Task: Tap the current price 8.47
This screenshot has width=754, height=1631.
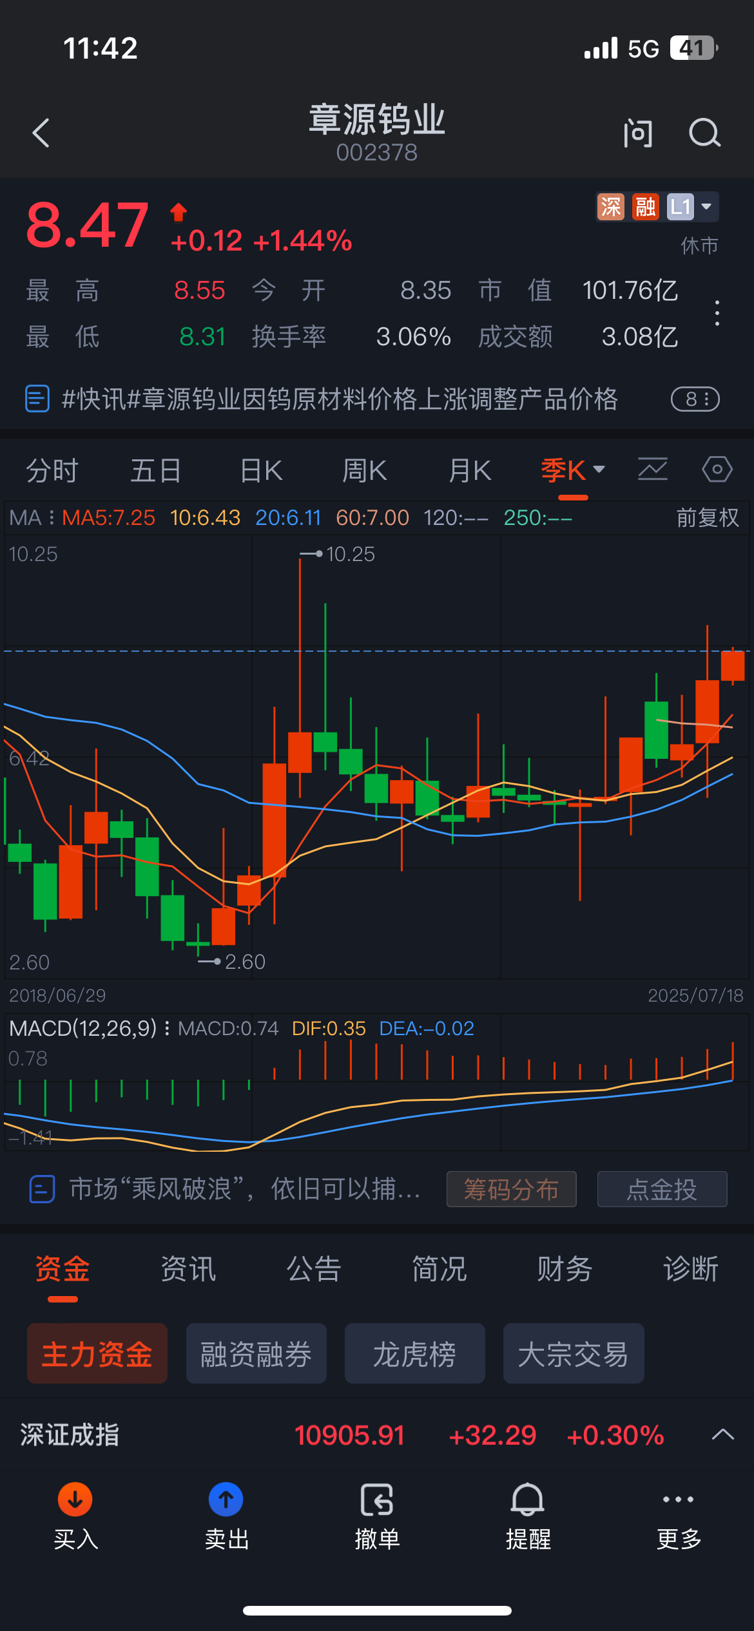Action: pos(88,225)
